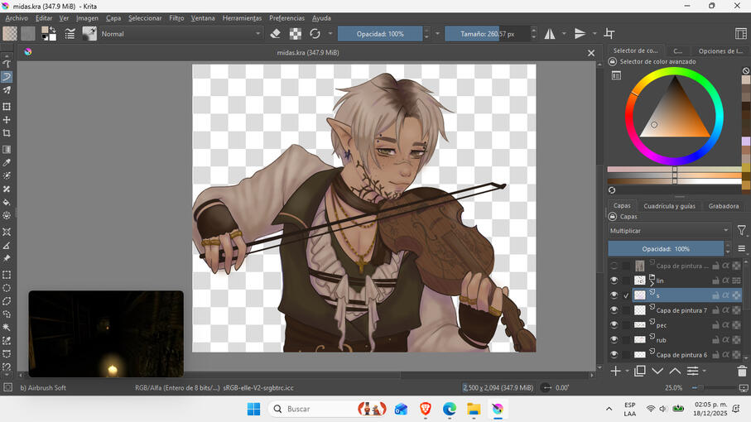Hide the 's' layer via eye icon
Screen dimensions: 751x422
pos(614,295)
